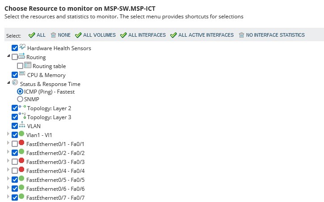324x202 pixels.
Task: Uncheck the Hardware Health Sensors checkbox
Action: coord(15,48)
